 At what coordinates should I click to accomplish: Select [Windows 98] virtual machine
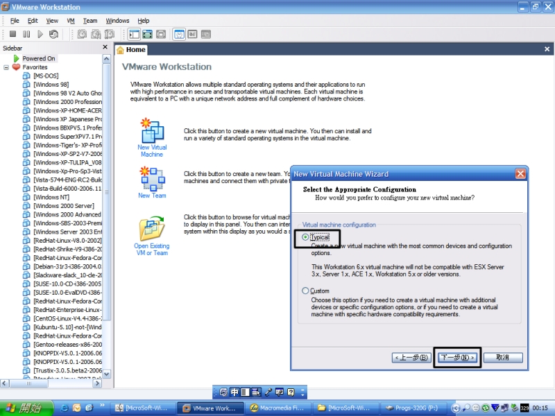(51, 85)
